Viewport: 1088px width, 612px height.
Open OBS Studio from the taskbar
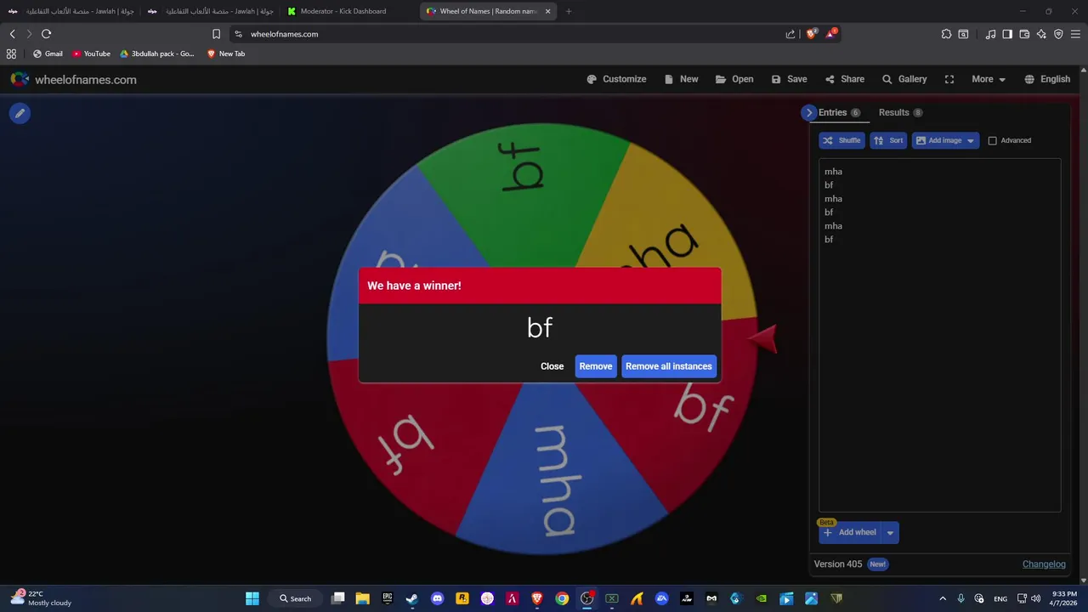pos(586,598)
